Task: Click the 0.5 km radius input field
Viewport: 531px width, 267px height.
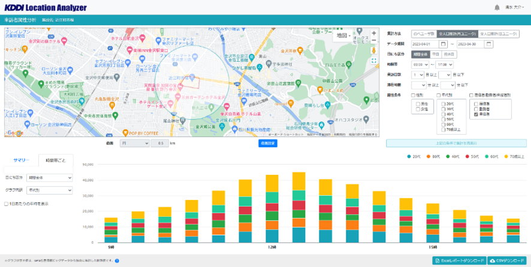Action: [x=159, y=143]
